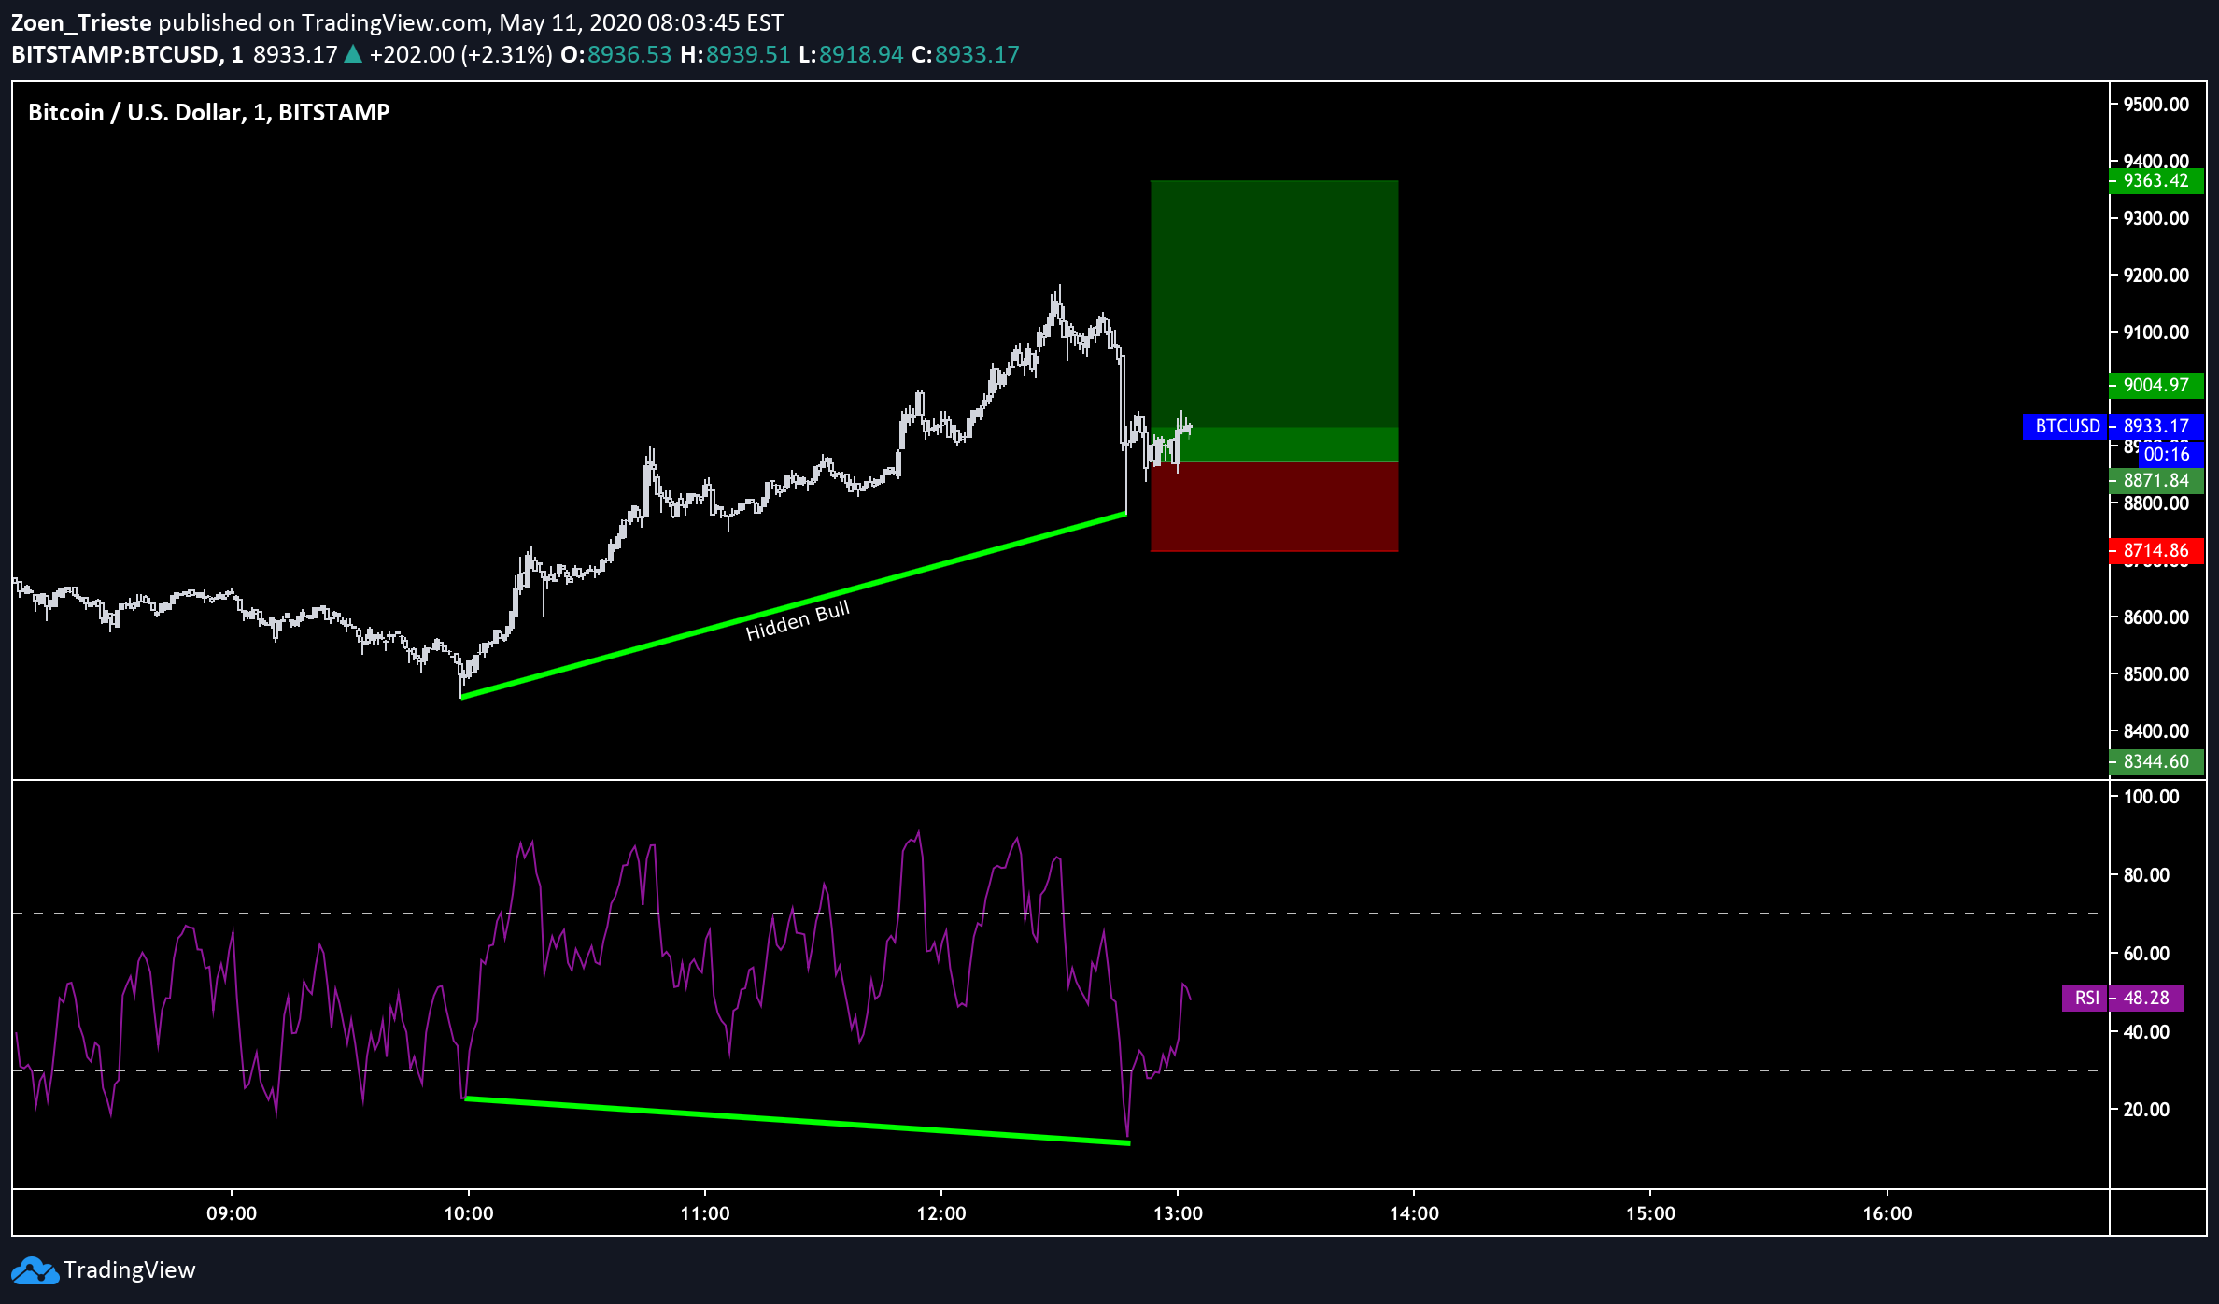
Task: Click the 8400.00 price axis tick
Action: (x=2156, y=730)
